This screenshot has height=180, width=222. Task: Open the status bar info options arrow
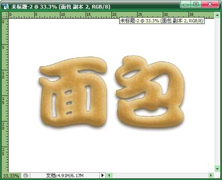tap(103, 176)
